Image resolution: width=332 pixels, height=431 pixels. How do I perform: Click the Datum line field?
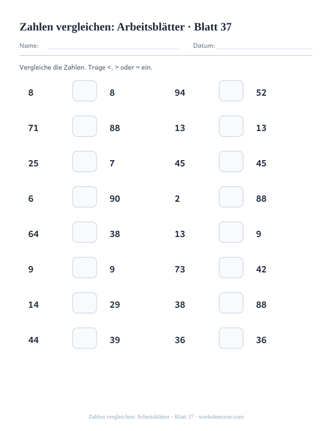(265, 46)
